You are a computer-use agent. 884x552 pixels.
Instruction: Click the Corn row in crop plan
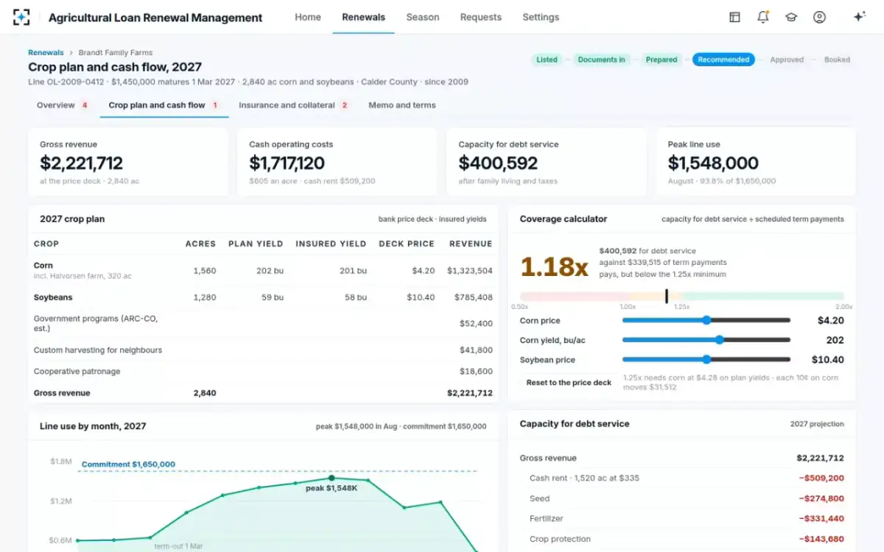[263, 271]
